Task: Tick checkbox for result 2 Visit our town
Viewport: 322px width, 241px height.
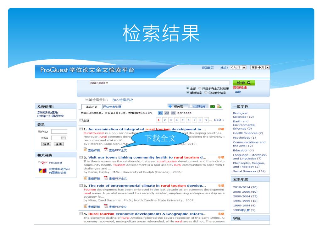Action: click(81, 157)
